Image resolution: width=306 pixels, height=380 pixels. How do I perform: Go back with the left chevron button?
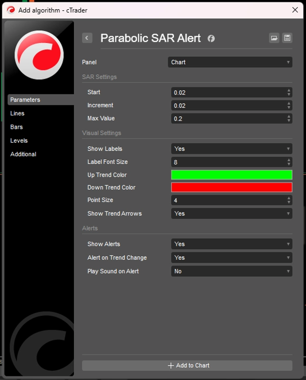pos(87,38)
